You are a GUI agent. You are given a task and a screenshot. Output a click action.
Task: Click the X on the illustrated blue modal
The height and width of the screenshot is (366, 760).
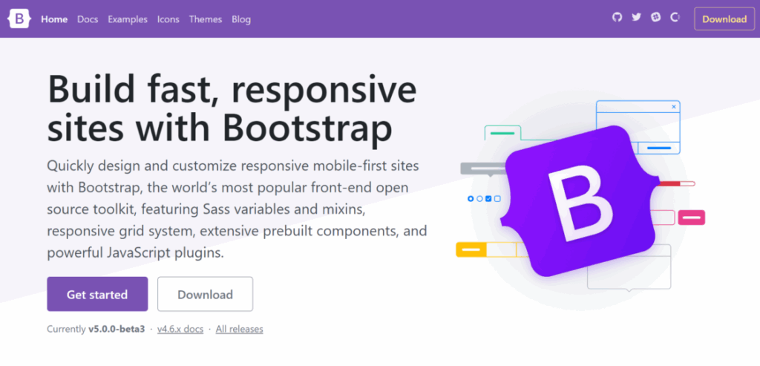pos(674,107)
